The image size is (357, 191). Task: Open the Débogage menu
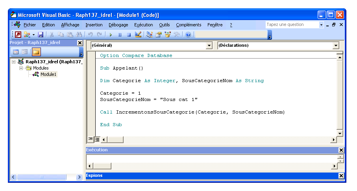[x=118, y=25]
